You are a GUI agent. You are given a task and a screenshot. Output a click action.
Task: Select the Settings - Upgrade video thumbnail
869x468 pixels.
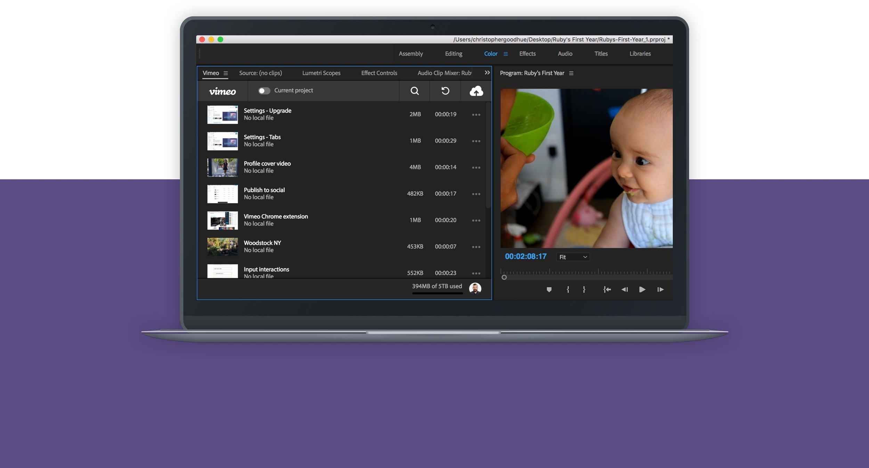pyautogui.click(x=222, y=114)
